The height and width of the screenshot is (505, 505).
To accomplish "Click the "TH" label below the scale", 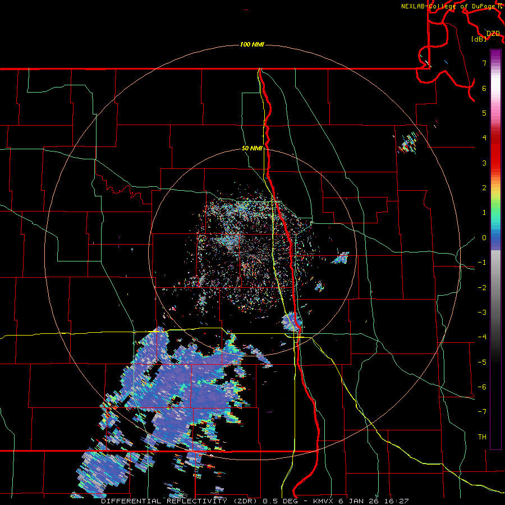I will point(482,437).
